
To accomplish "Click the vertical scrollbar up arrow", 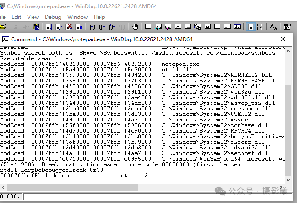I will 288,51.
